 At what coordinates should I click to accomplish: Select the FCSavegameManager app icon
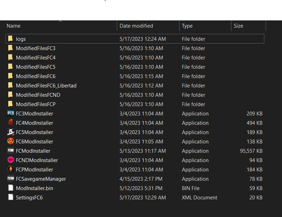pos(10,179)
